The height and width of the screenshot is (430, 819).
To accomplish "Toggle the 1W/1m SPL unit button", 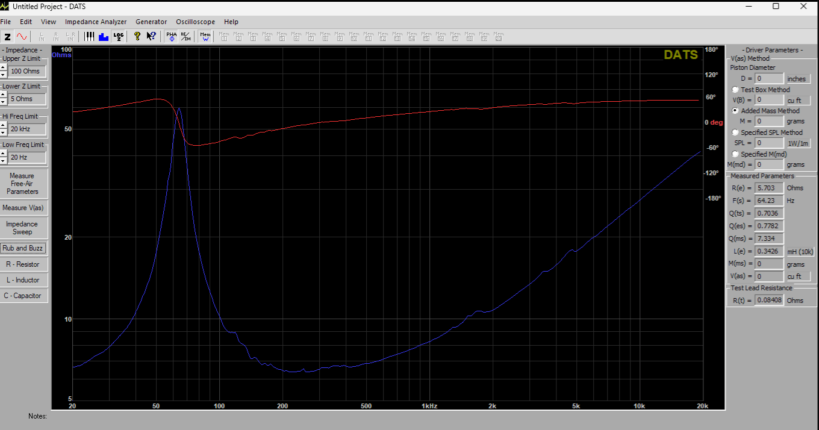I will pos(798,143).
